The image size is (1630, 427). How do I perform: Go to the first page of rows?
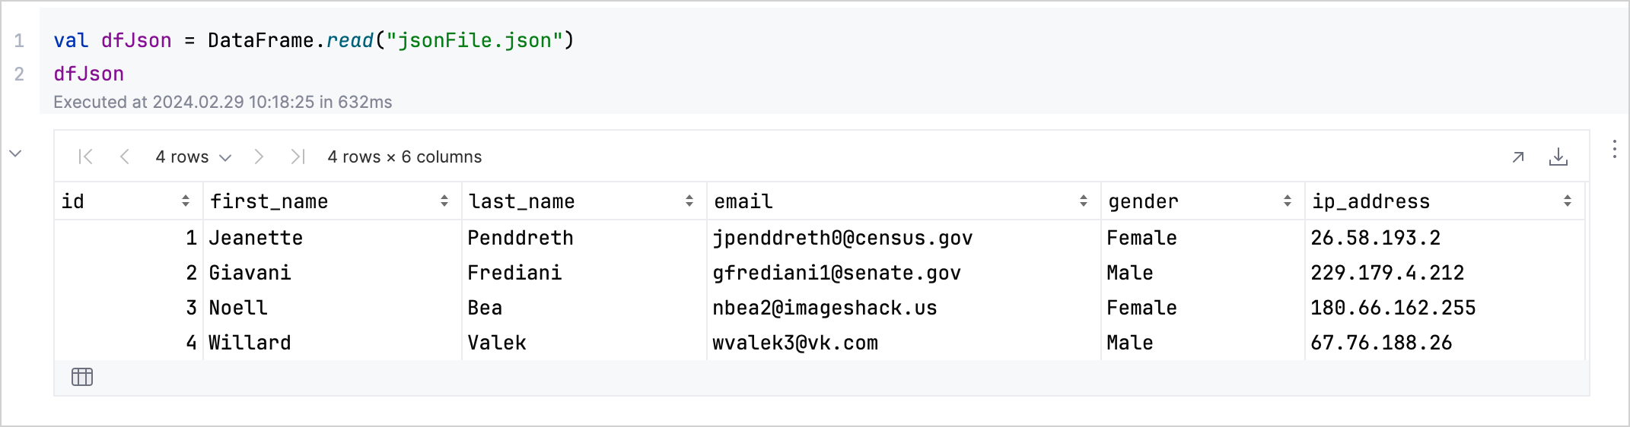click(86, 157)
